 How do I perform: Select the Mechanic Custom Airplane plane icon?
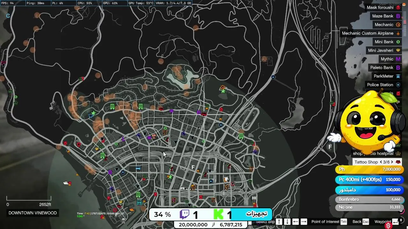coord(398,33)
